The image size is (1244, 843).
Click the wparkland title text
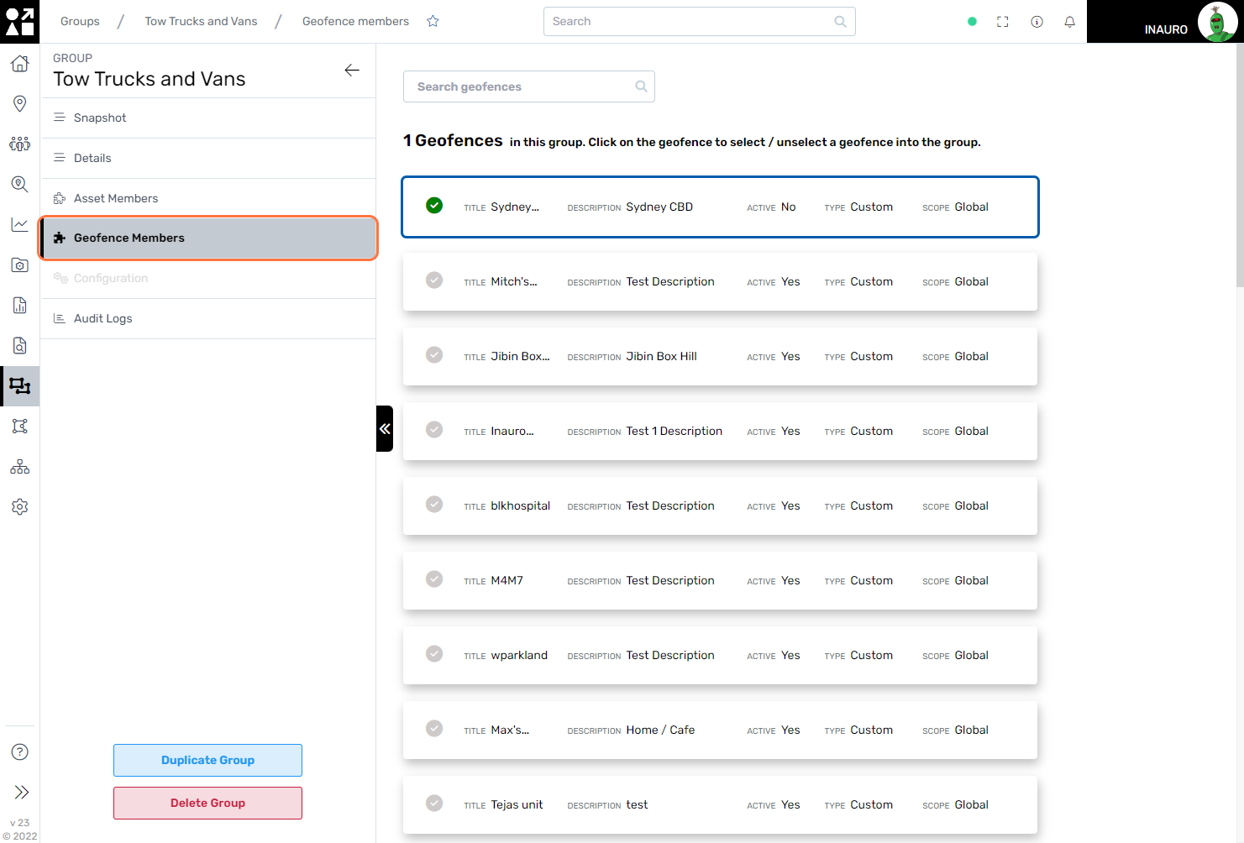519,655
